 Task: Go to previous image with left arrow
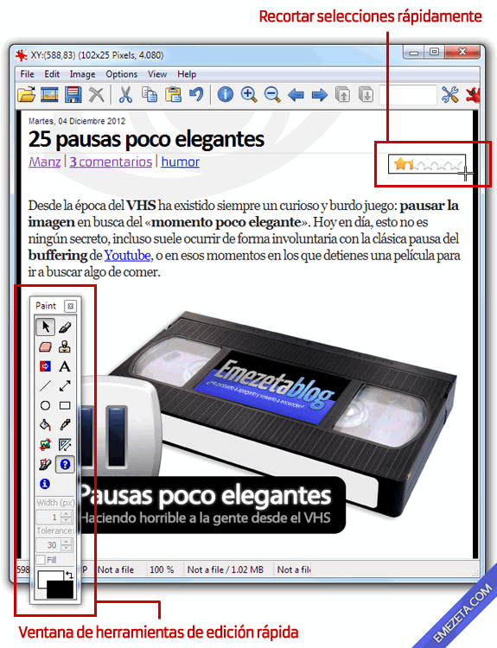296,95
